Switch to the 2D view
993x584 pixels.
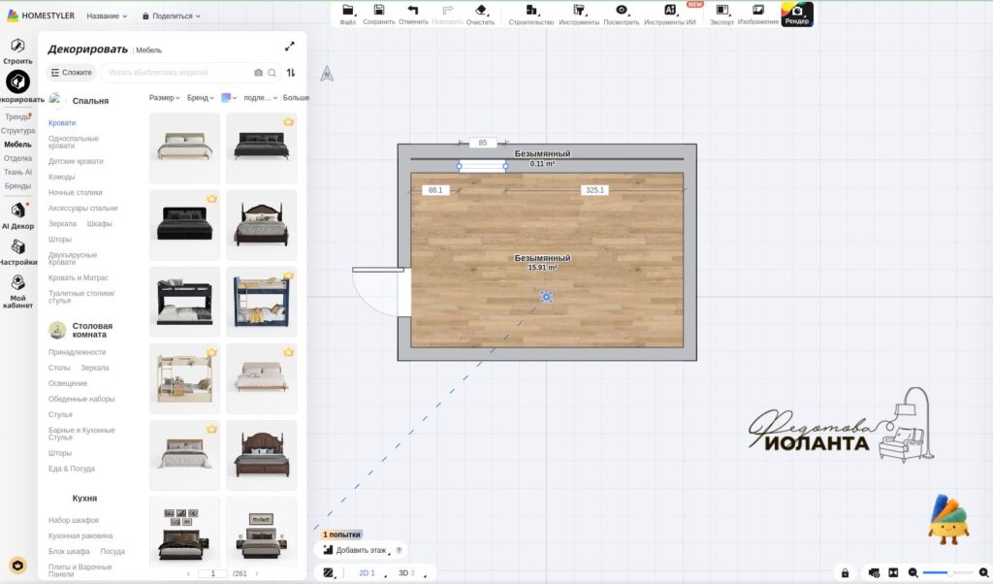pyautogui.click(x=367, y=572)
